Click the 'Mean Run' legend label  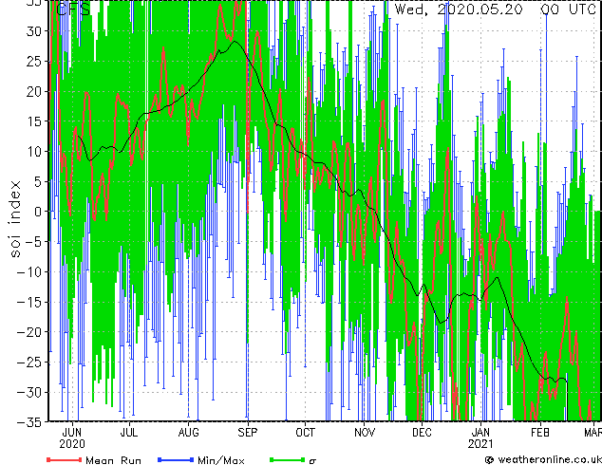click(x=113, y=460)
